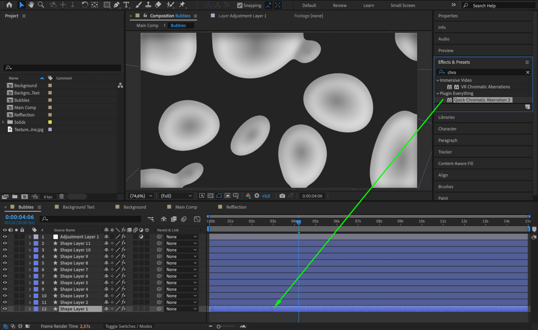Image resolution: width=538 pixels, height=330 pixels.
Task: Select the Puppet Pin tool
Action: click(182, 5)
